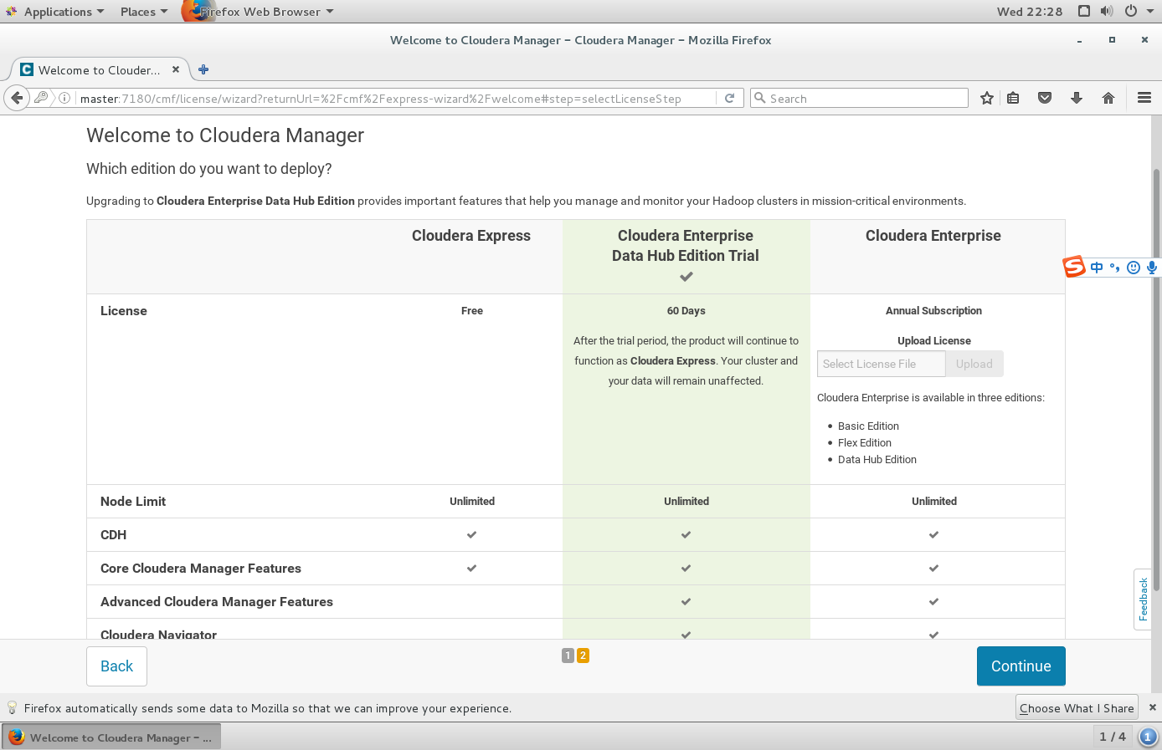Viewport: 1162px width, 750px height.
Task: Click the Firefox back arrow button
Action: [17, 98]
